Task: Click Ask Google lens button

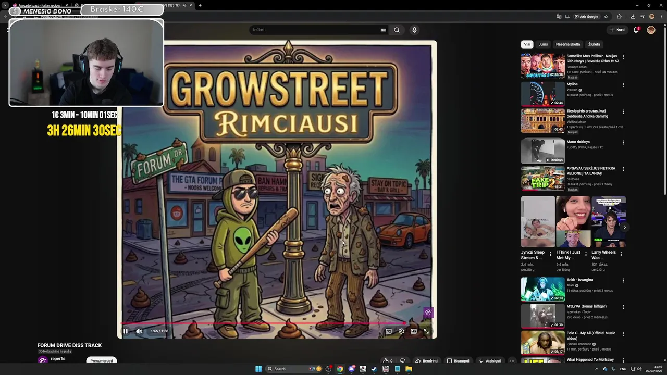Action: tap(587, 16)
